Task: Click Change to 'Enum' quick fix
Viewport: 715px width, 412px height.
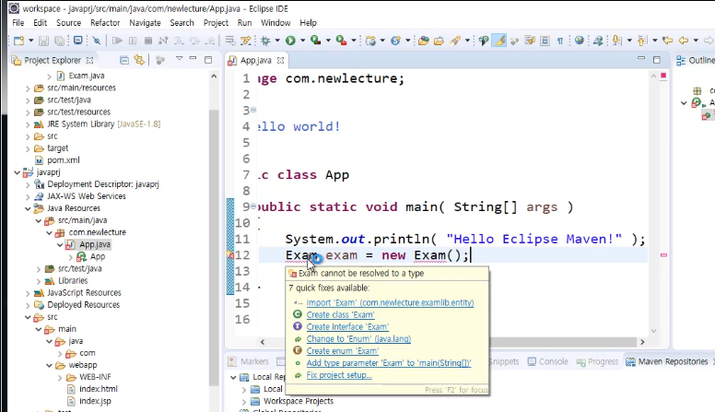Action: (358, 339)
